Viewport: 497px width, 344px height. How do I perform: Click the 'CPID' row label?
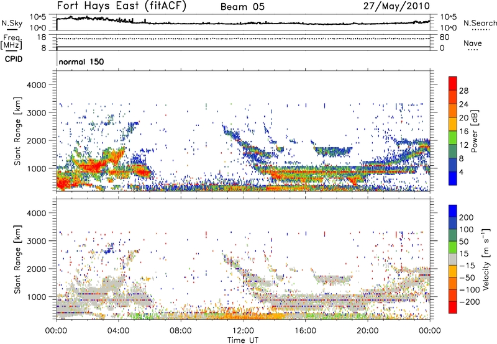coord(14,59)
